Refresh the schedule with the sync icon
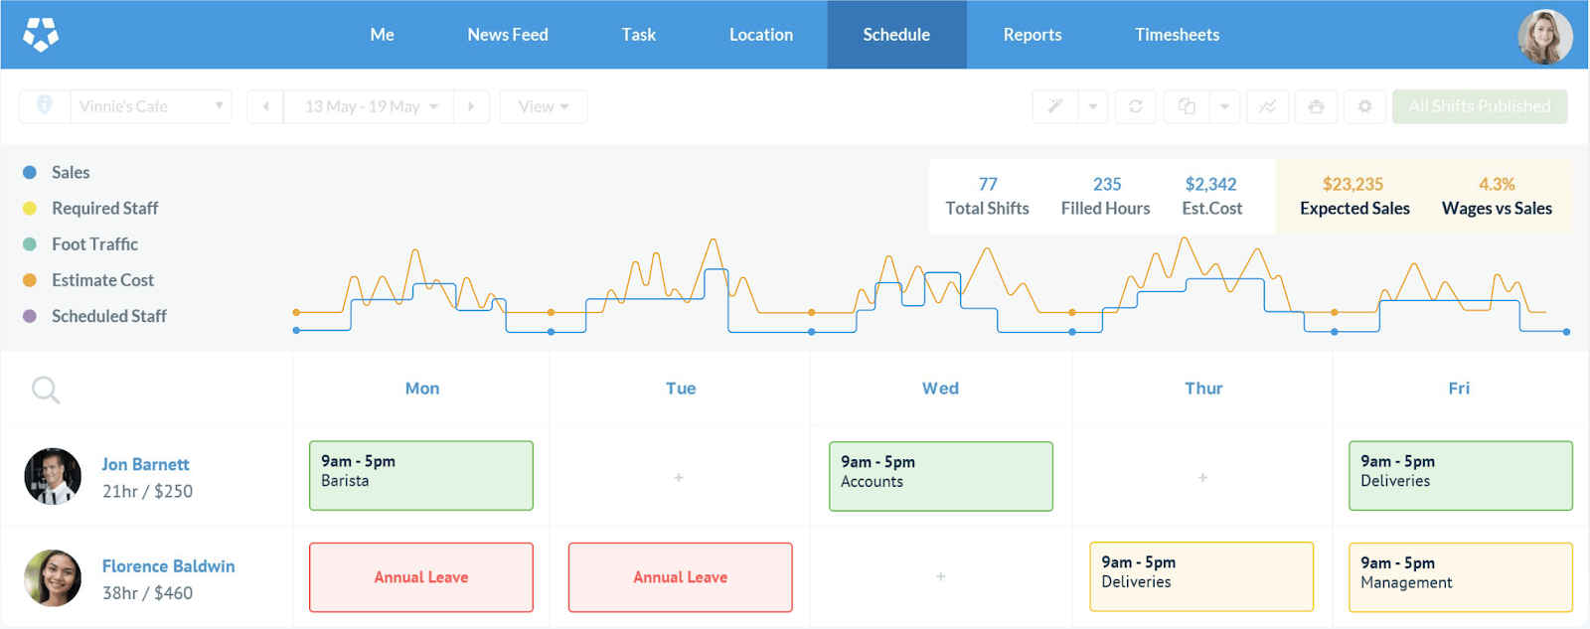Image resolution: width=1590 pixels, height=629 pixels. [x=1135, y=106]
